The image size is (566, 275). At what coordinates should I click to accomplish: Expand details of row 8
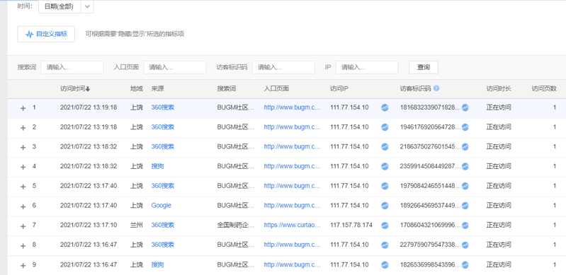pos(23,245)
